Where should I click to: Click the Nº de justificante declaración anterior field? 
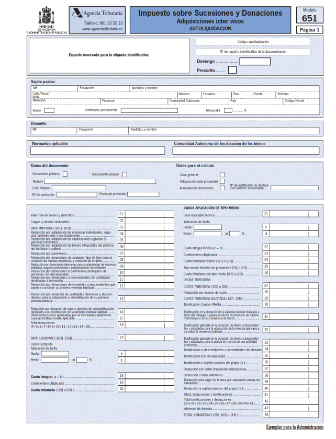click(295, 188)
